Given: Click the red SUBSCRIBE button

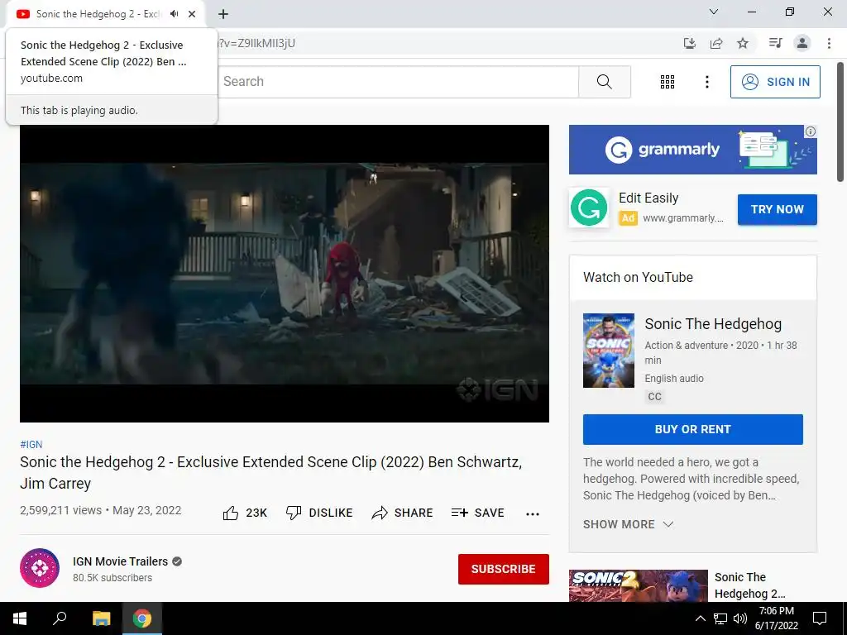Looking at the screenshot, I should coord(503,569).
